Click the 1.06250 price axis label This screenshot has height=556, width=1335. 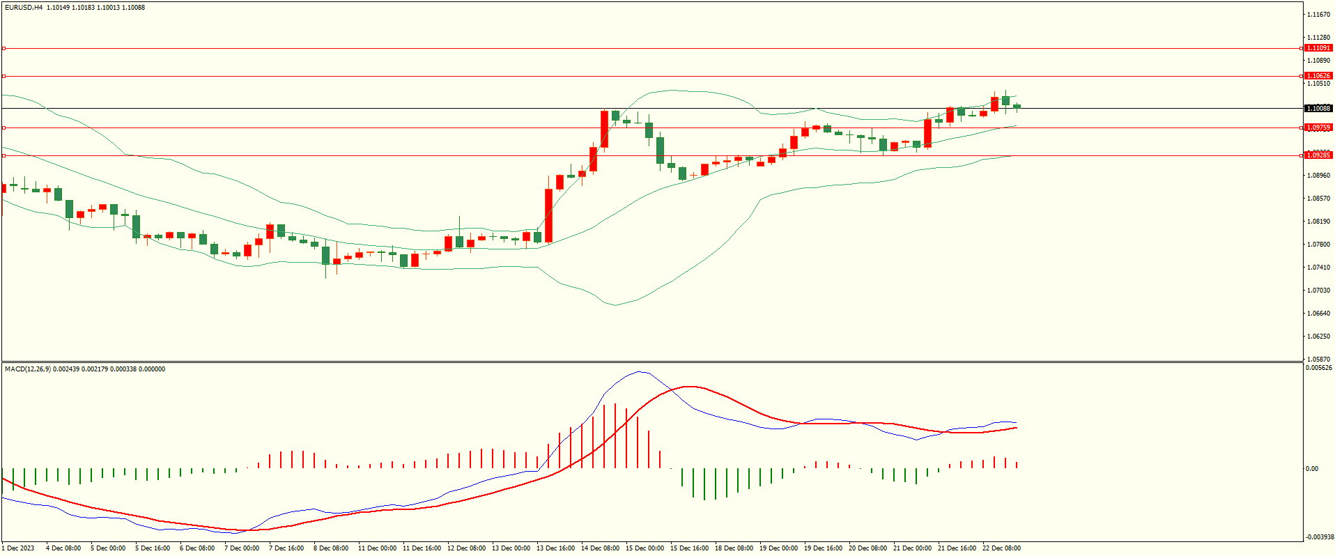[1319, 337]
